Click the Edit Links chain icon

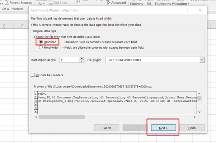[x=51, y=3]
